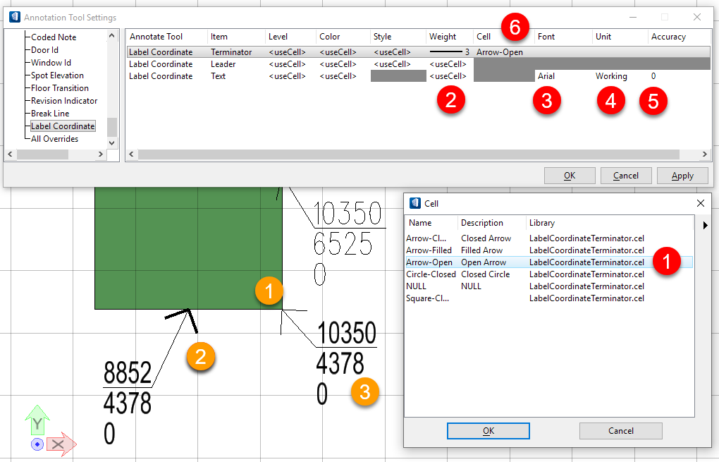Image resolution: width=719 pixels, height=462 pixels.
Task: Select Floor Transition in the tool tree
Action: point(60,88)
